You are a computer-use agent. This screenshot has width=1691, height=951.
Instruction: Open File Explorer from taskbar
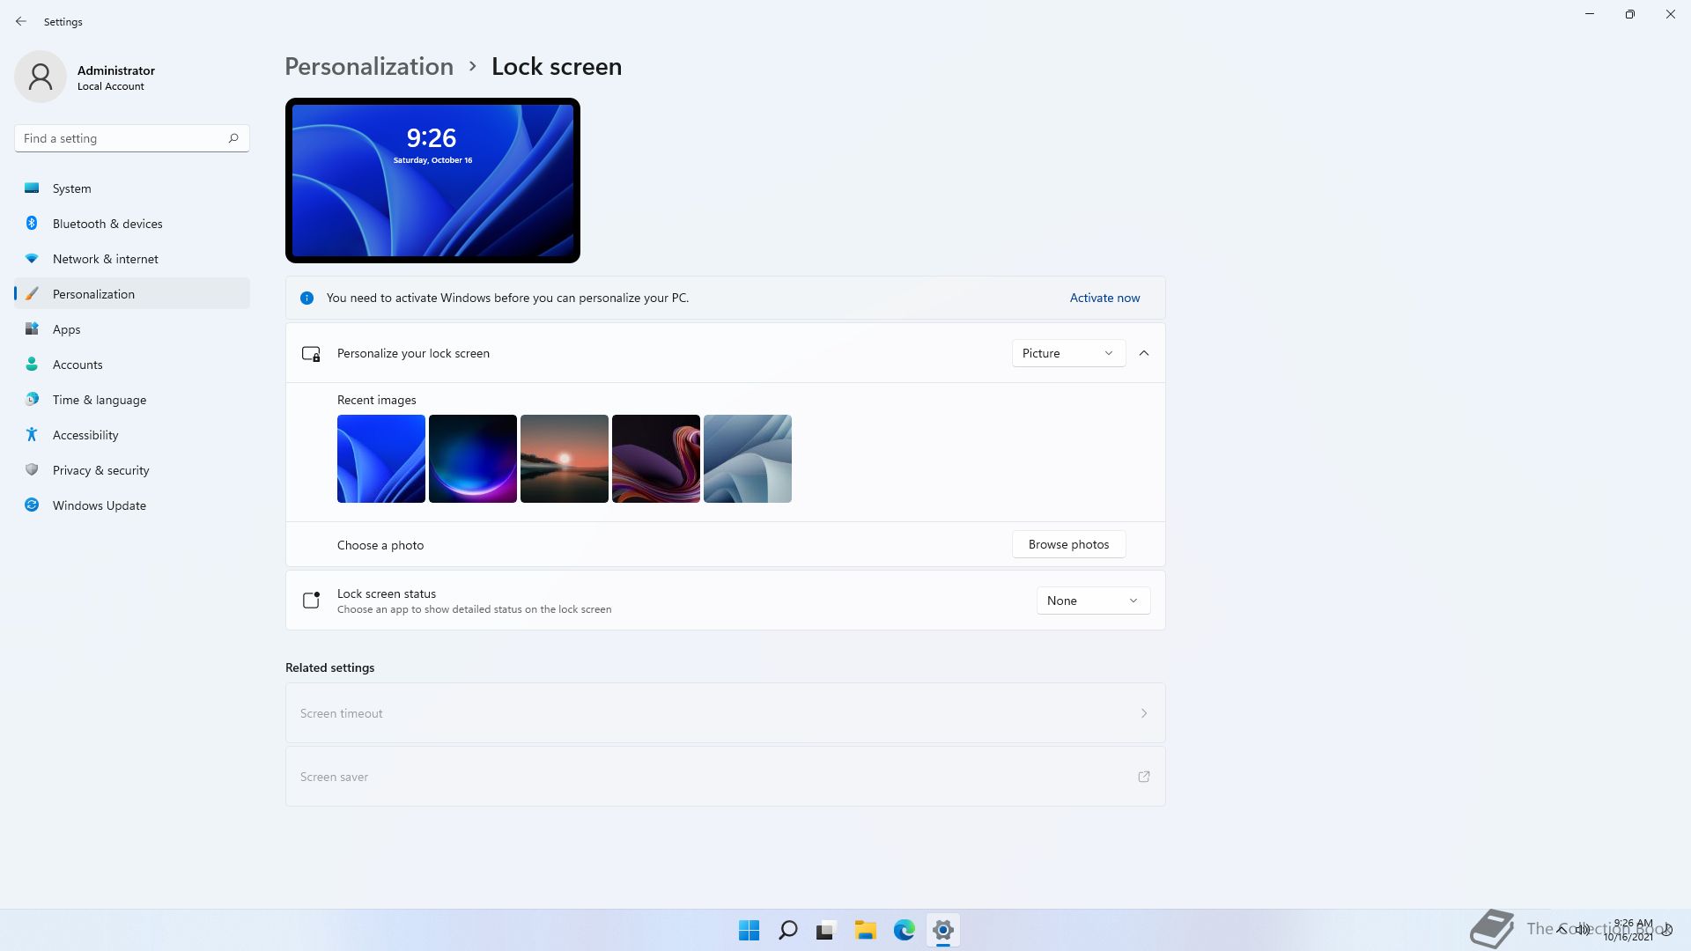pyautogui.click(x=865, y=930)
